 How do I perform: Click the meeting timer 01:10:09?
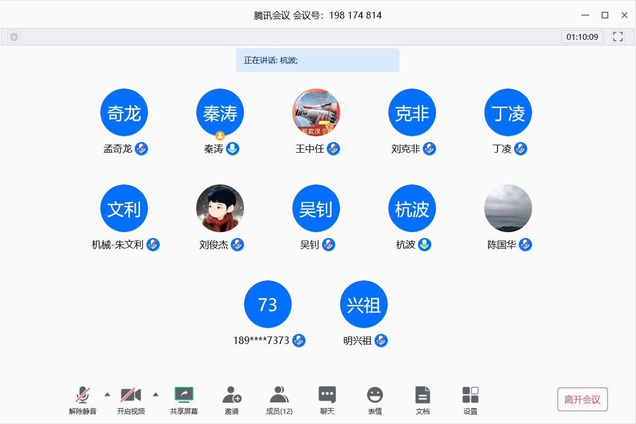click(582, 37)
